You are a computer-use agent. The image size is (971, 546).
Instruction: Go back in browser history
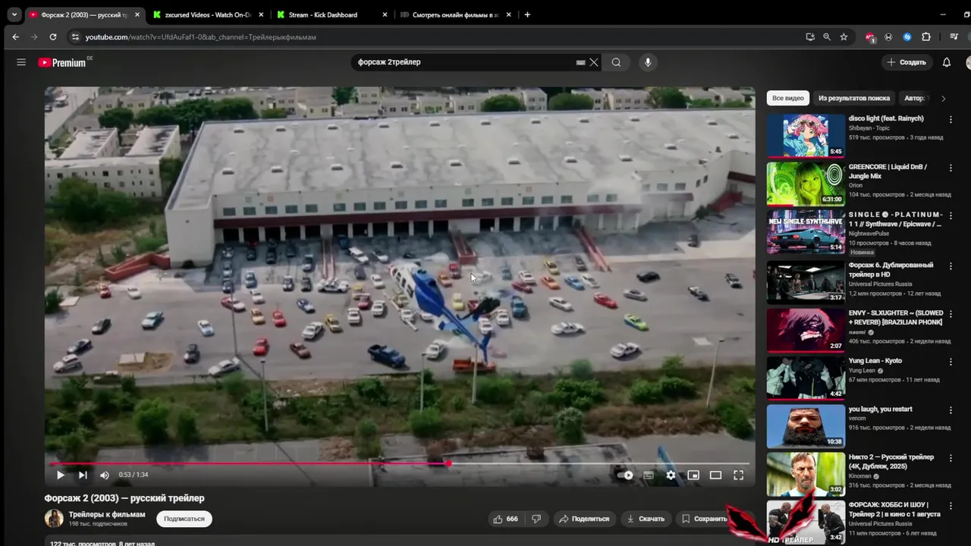15,36
